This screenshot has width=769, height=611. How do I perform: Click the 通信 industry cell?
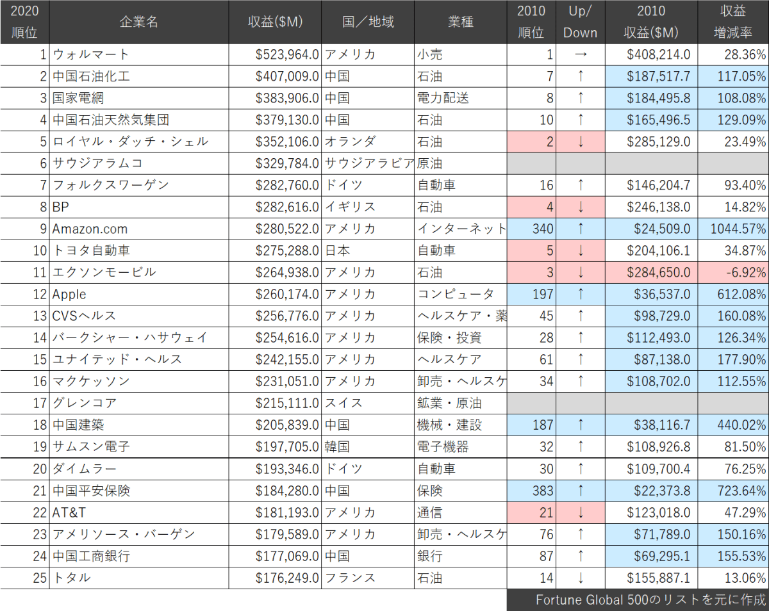[460, 512]
